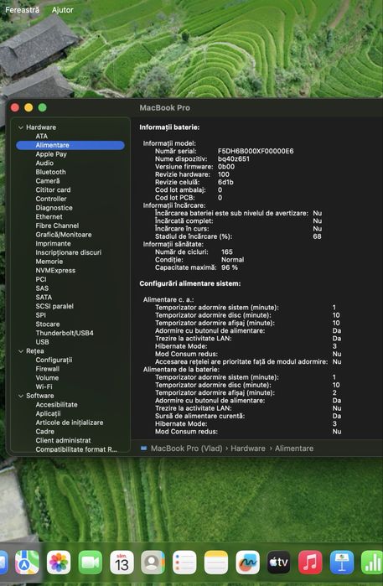Show Aplicații list

point(49,413)
